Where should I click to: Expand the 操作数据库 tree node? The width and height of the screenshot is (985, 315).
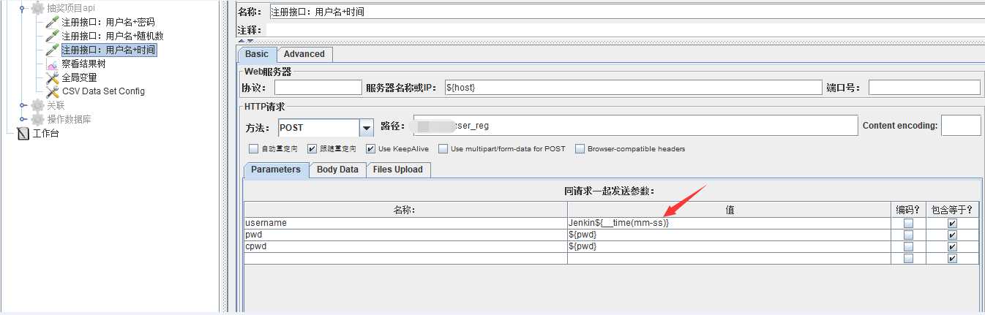23,119
